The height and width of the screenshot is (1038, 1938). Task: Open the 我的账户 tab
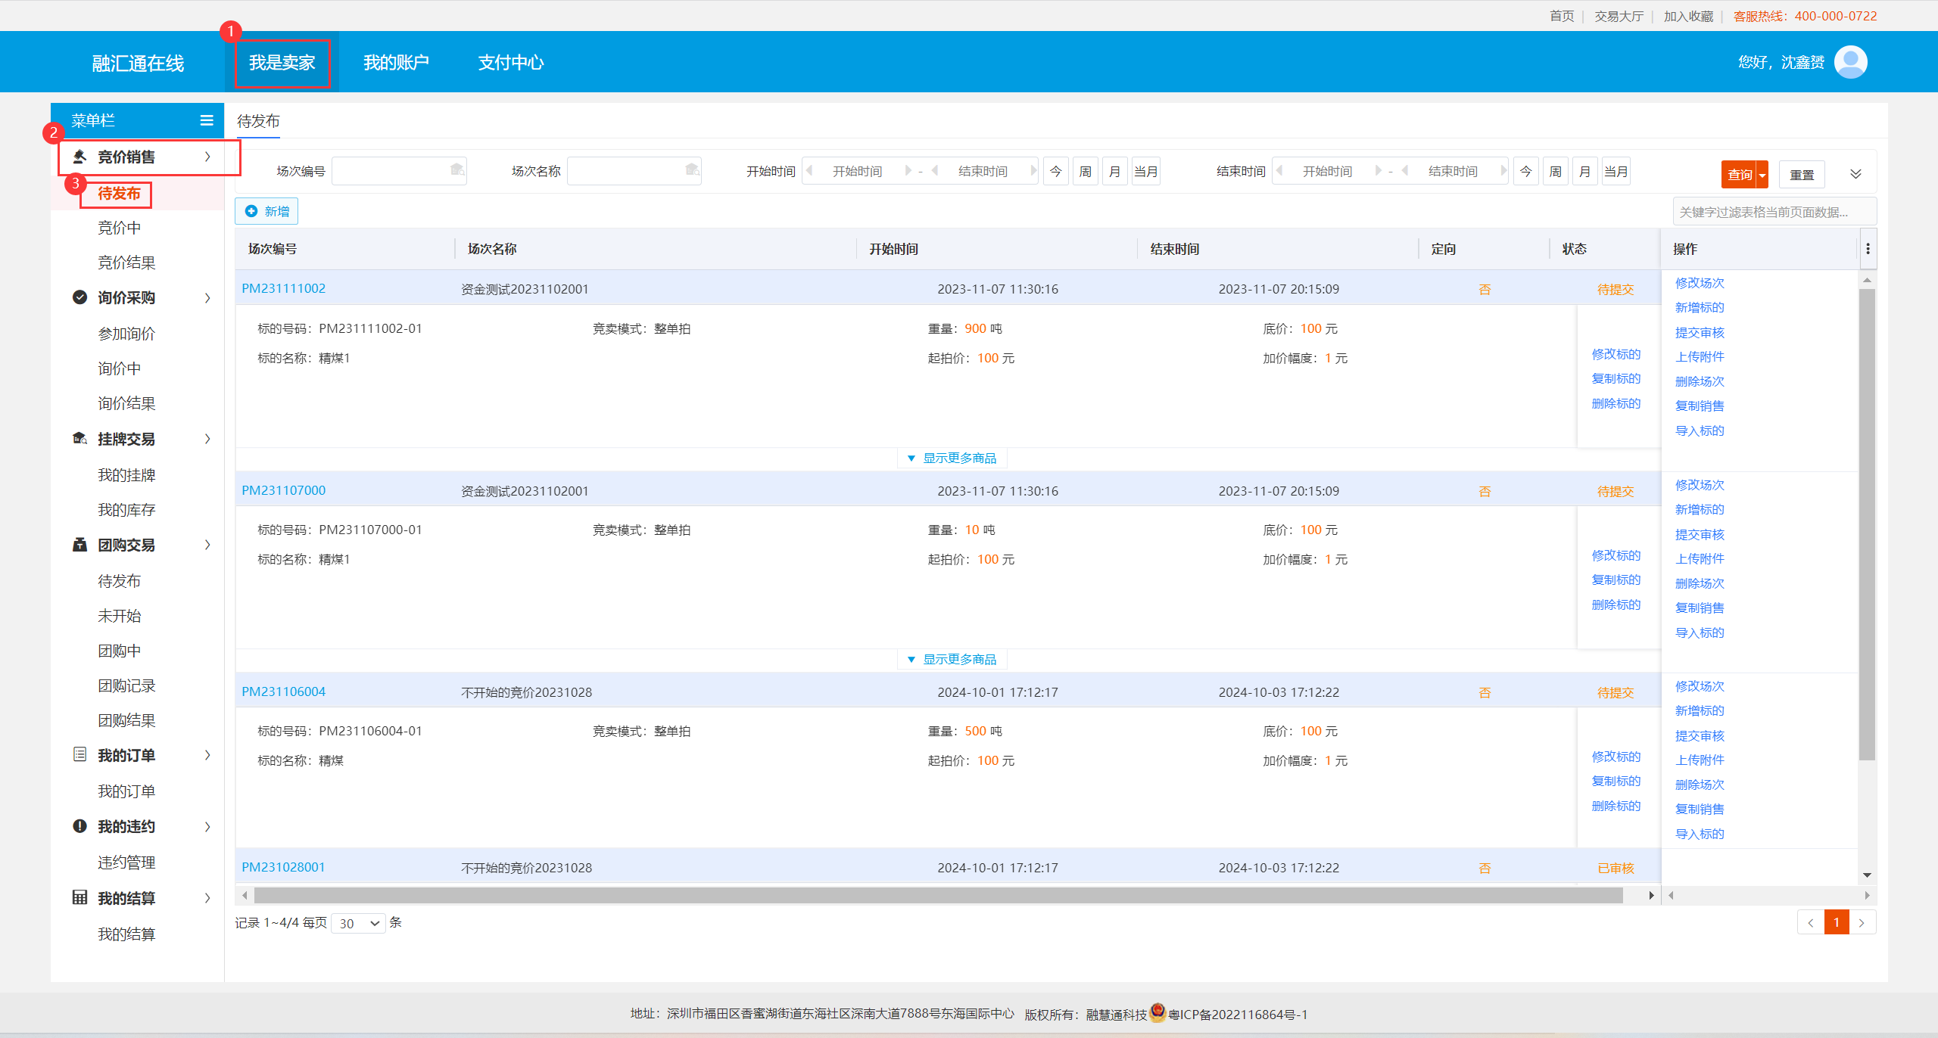click(x=396, y=62)
